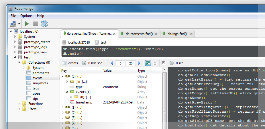Select the tags collection
The image size is (265, 129).
[x=36, y=88]
